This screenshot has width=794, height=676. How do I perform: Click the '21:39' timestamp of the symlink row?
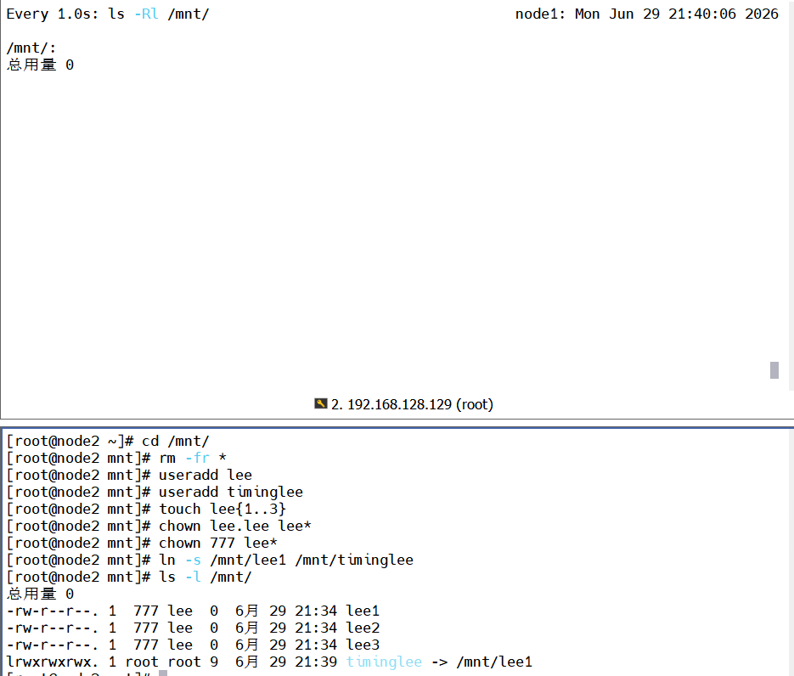[x=316, y=662]
